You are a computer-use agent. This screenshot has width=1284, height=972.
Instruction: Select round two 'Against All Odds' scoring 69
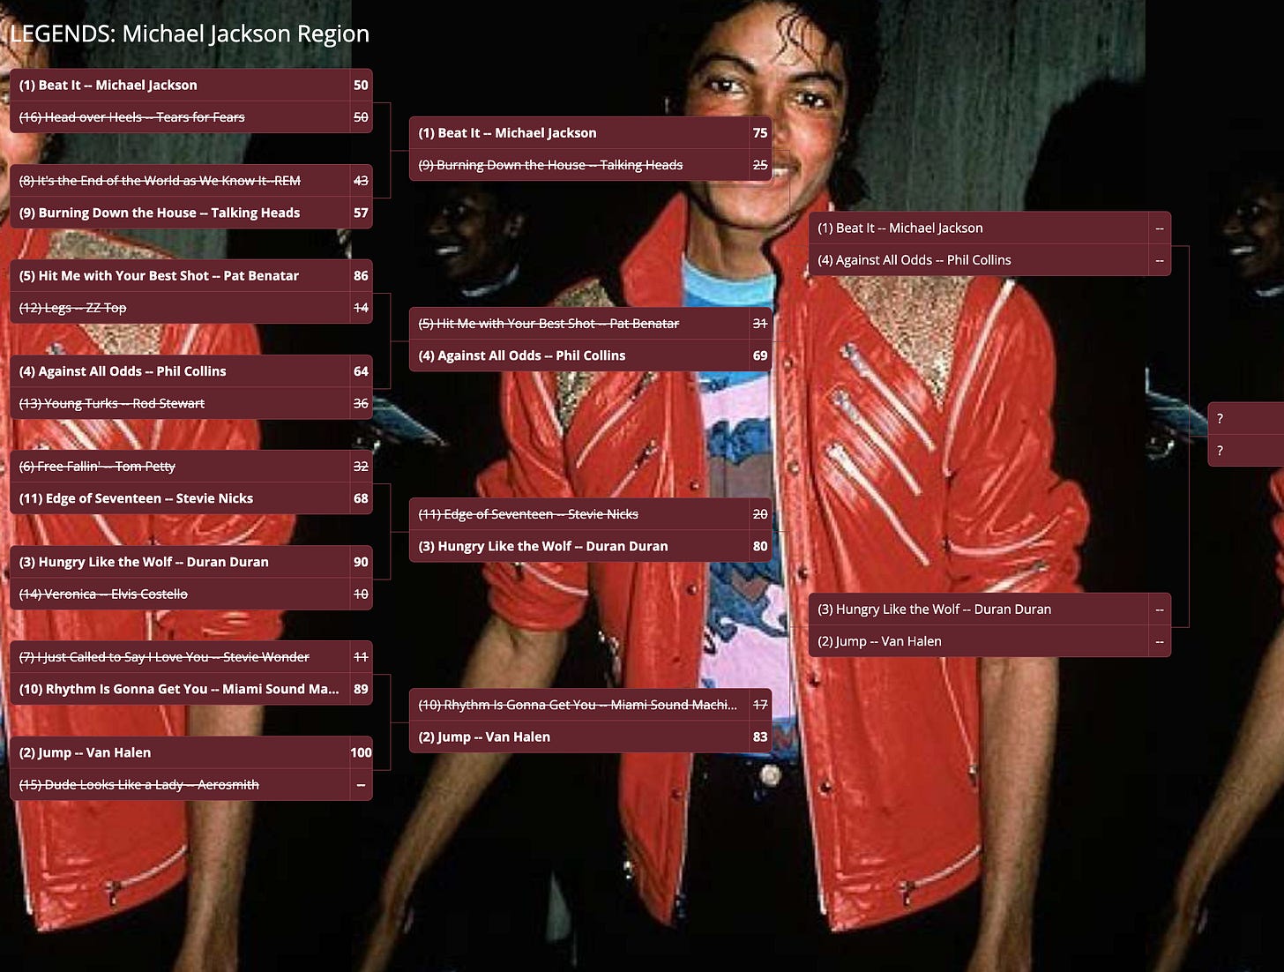coord(591,355)
